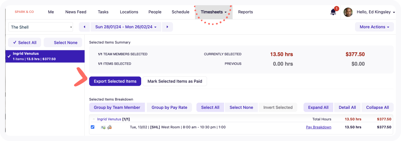Click SPARK & CO logo
The image size is (401, 141).
(24, 12)
